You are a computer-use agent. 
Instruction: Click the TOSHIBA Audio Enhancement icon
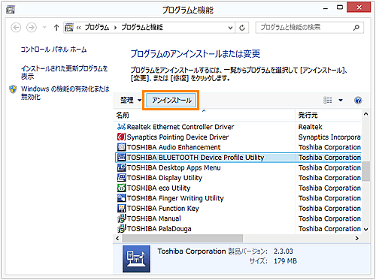(121, 147)
